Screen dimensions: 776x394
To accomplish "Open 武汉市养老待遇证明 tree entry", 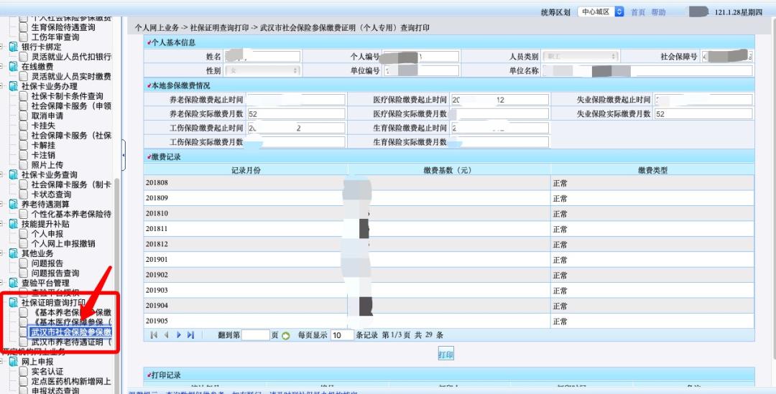I will point(71,342).
